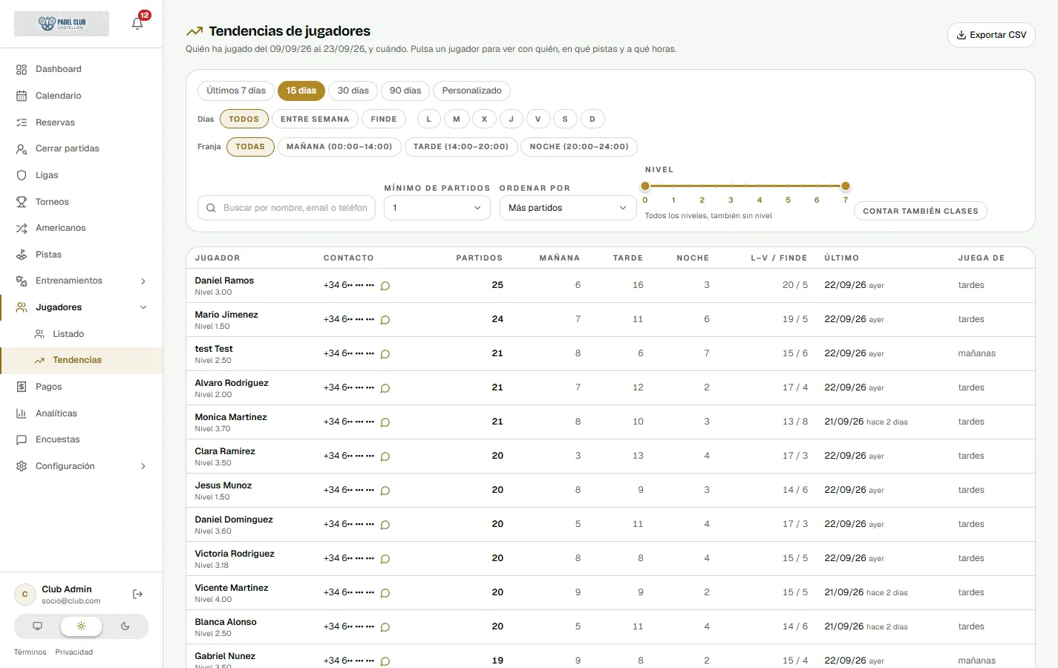Click the Nivel slider maximum handle
The width and height of the screenshot is (1058, 668).
pos(846,186)
